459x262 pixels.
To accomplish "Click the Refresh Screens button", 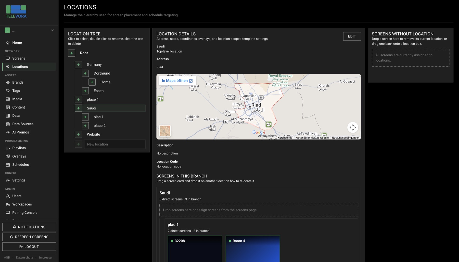I will click(x=29, y=237).
